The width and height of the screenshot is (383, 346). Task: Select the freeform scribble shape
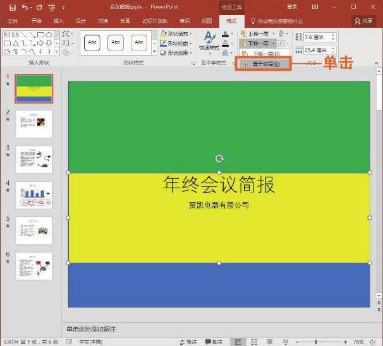tap(16, 52)
